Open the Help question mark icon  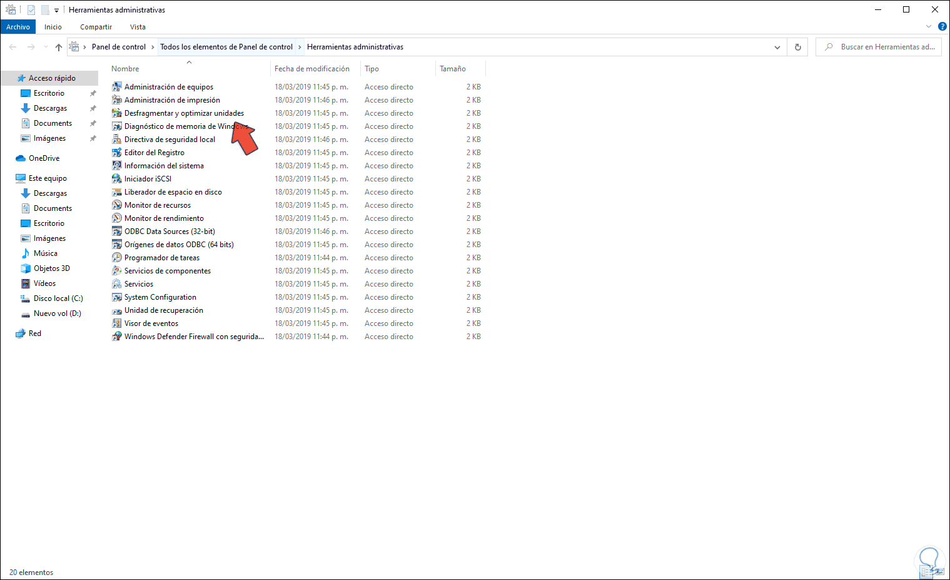point(942,26)
